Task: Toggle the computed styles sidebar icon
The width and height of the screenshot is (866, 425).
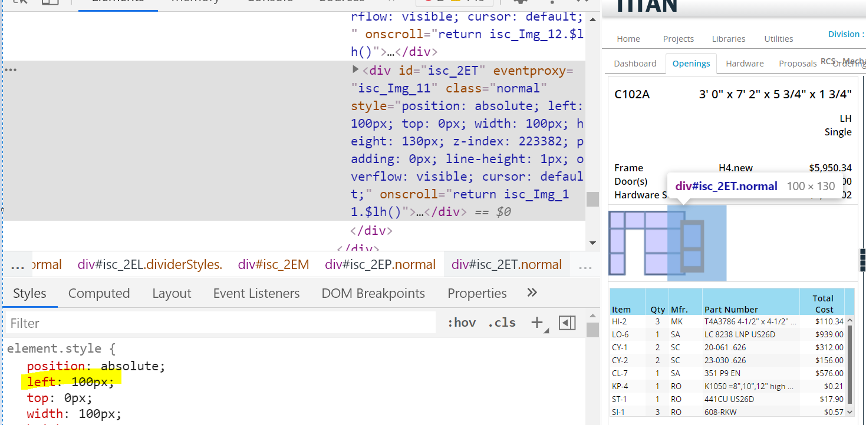Action: point(567,323)
